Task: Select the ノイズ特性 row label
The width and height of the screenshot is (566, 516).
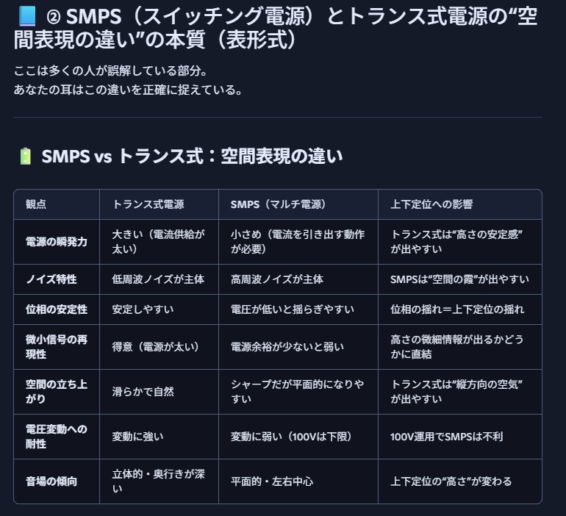Action: [x=51, y=279]
